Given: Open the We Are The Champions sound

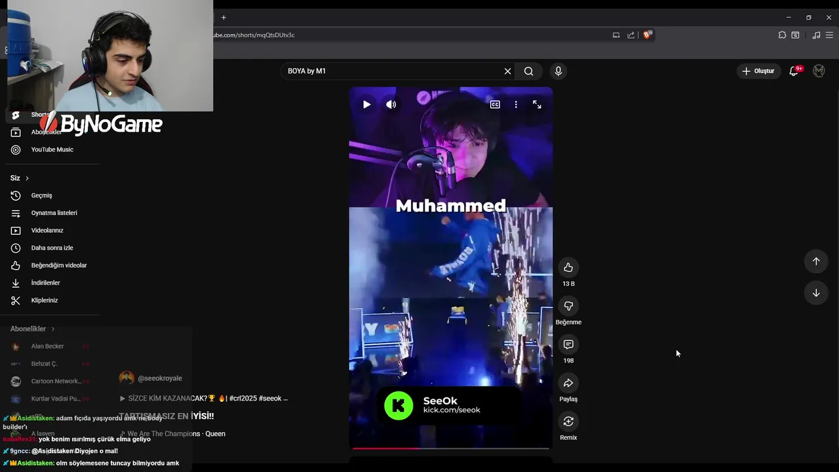Looking at the screenshot, I should click(x=172, y=433).
